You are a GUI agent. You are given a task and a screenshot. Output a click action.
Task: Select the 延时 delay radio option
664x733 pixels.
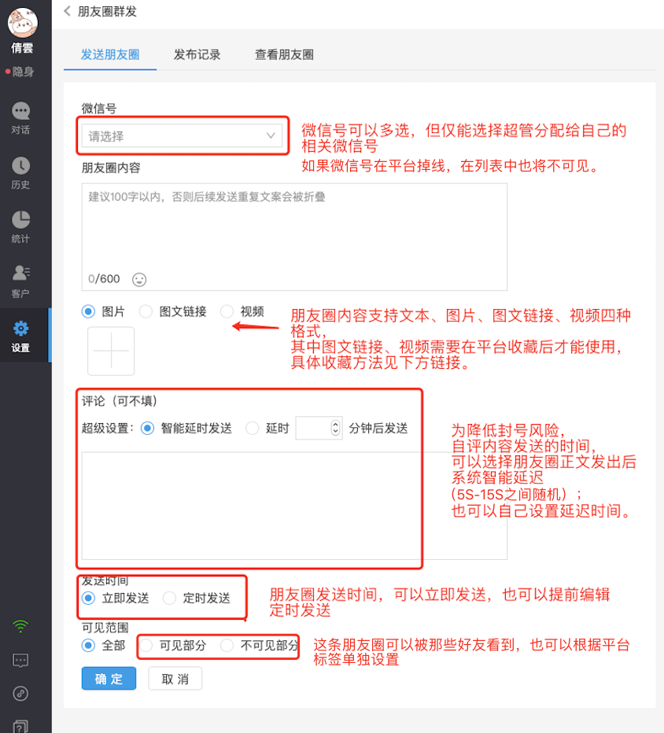click(252, 428)
